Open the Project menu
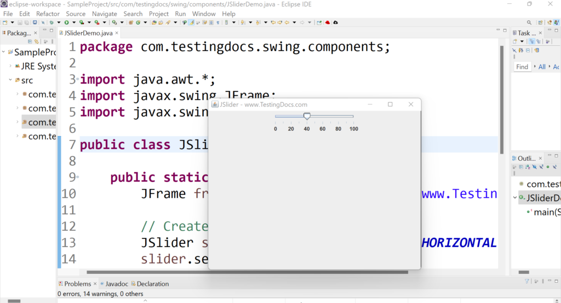Screen dimensions: 561x303 click(158, 14)
